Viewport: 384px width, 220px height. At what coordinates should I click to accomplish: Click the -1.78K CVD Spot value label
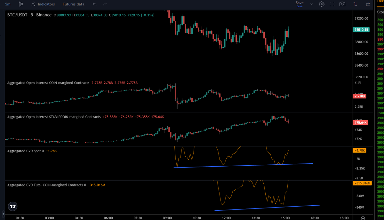pos(360,150)
